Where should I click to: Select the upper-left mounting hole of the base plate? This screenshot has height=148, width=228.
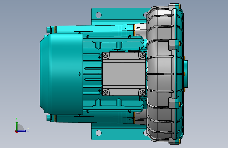99,15
